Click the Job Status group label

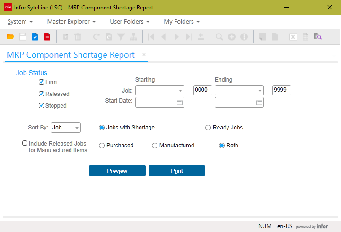tap(32, 73)
